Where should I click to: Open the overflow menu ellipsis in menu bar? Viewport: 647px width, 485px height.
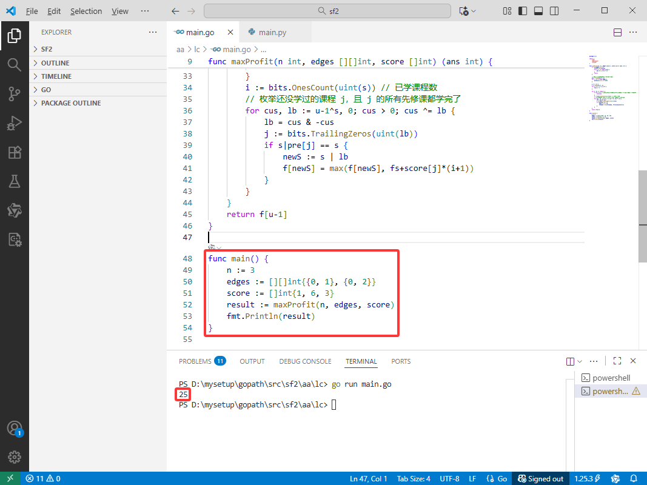145,11
